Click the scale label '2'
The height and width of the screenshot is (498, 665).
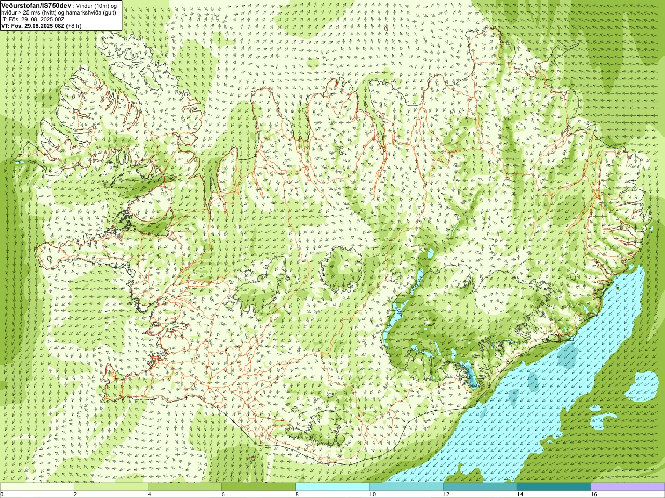click(x=75, y=495)
